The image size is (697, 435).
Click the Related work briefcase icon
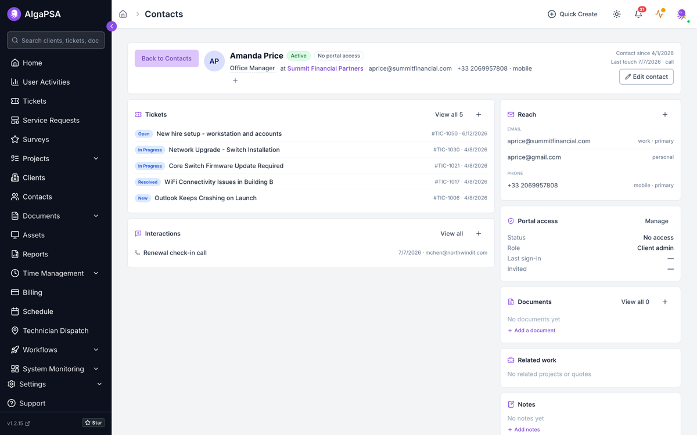pos(511,360)
